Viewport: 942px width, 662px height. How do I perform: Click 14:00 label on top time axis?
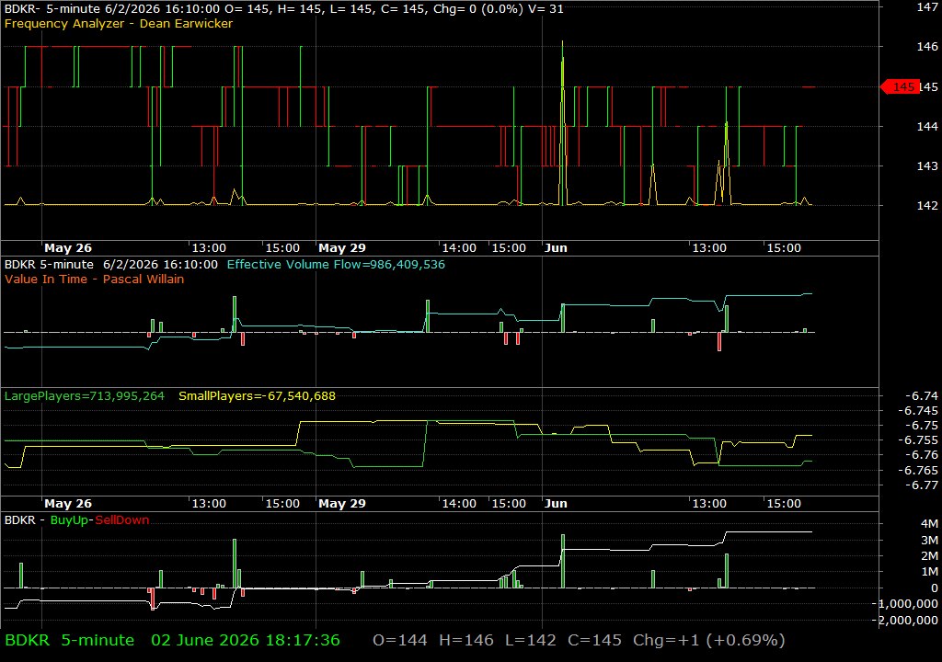click(459, 248)
